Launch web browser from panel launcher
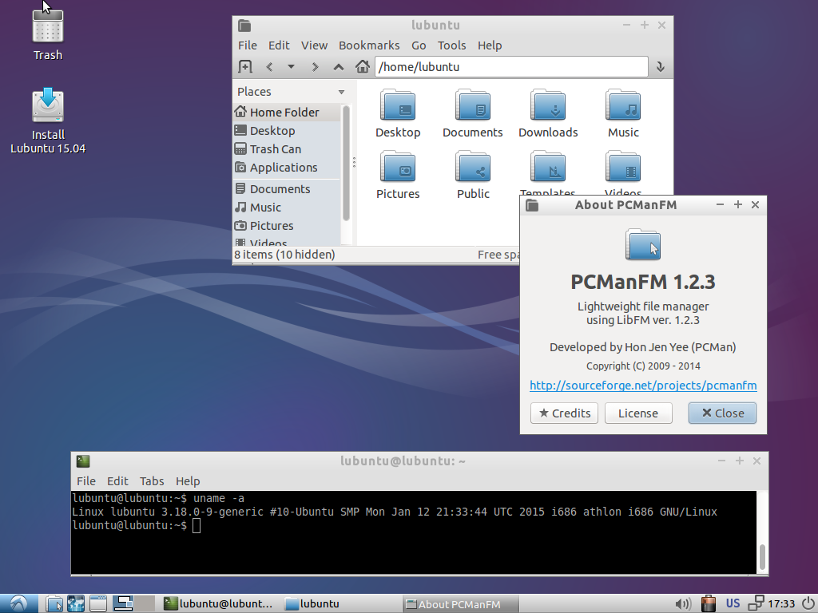818x613 pixels. (x=76, y=603)
